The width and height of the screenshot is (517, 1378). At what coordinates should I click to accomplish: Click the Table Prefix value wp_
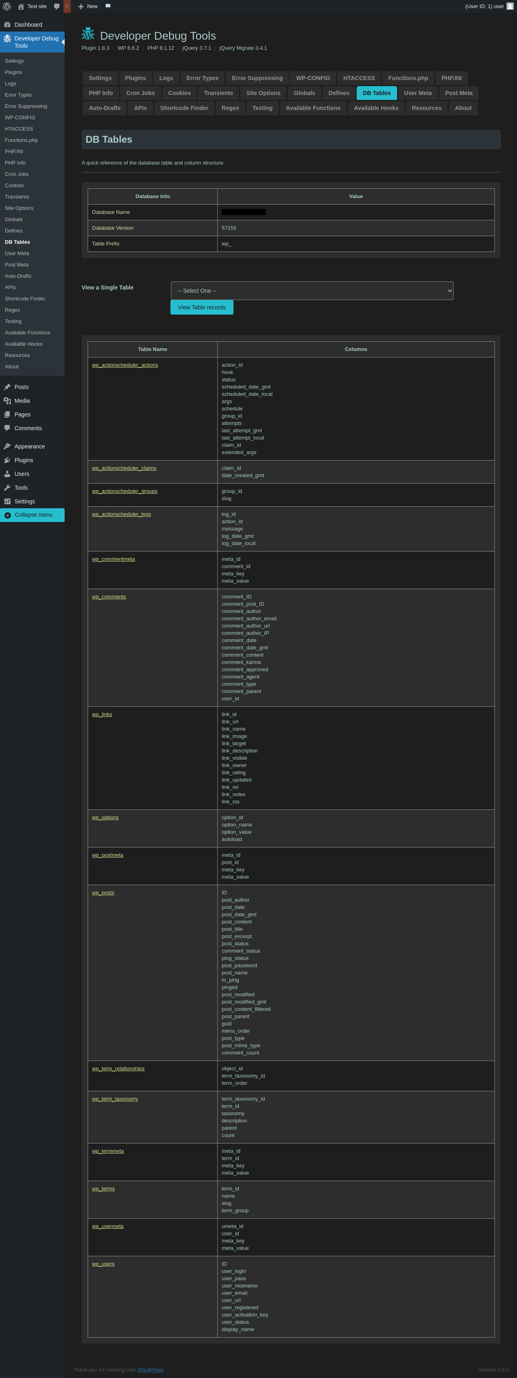[227, 244]
